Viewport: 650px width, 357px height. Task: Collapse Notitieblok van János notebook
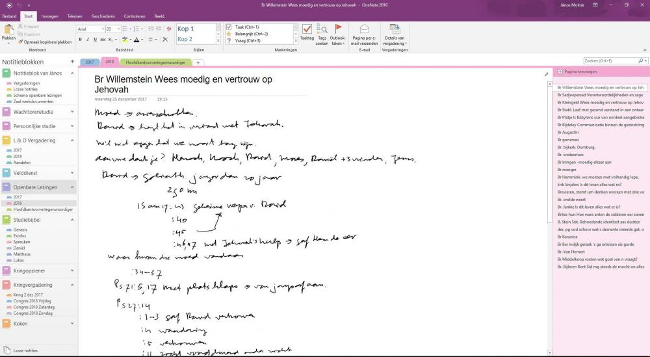click(x=72, y=73)
